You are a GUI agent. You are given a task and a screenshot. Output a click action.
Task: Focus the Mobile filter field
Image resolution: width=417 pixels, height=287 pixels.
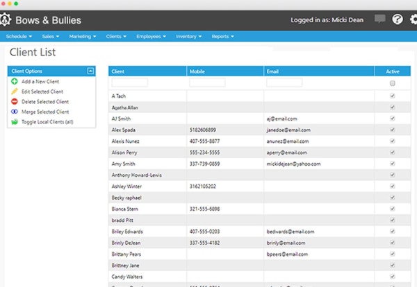tap(207, 82)
